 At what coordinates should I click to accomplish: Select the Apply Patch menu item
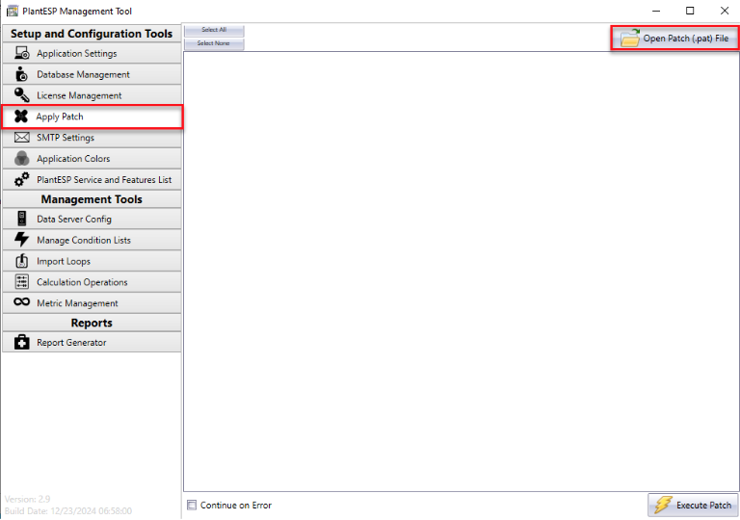(x=92, y=117)
